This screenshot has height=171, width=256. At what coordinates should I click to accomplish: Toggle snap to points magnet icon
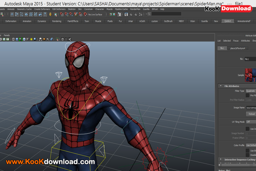71,15
